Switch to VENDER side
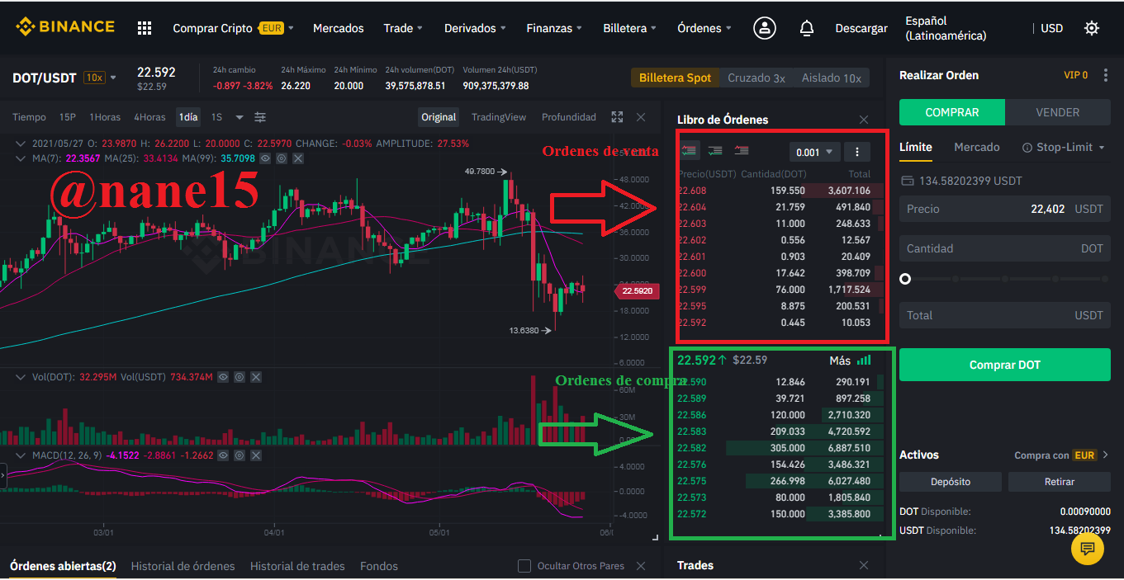Image resolution: width=1124 pixels, height=580 pixels. pyautogui.click(x=1058, y=112)
